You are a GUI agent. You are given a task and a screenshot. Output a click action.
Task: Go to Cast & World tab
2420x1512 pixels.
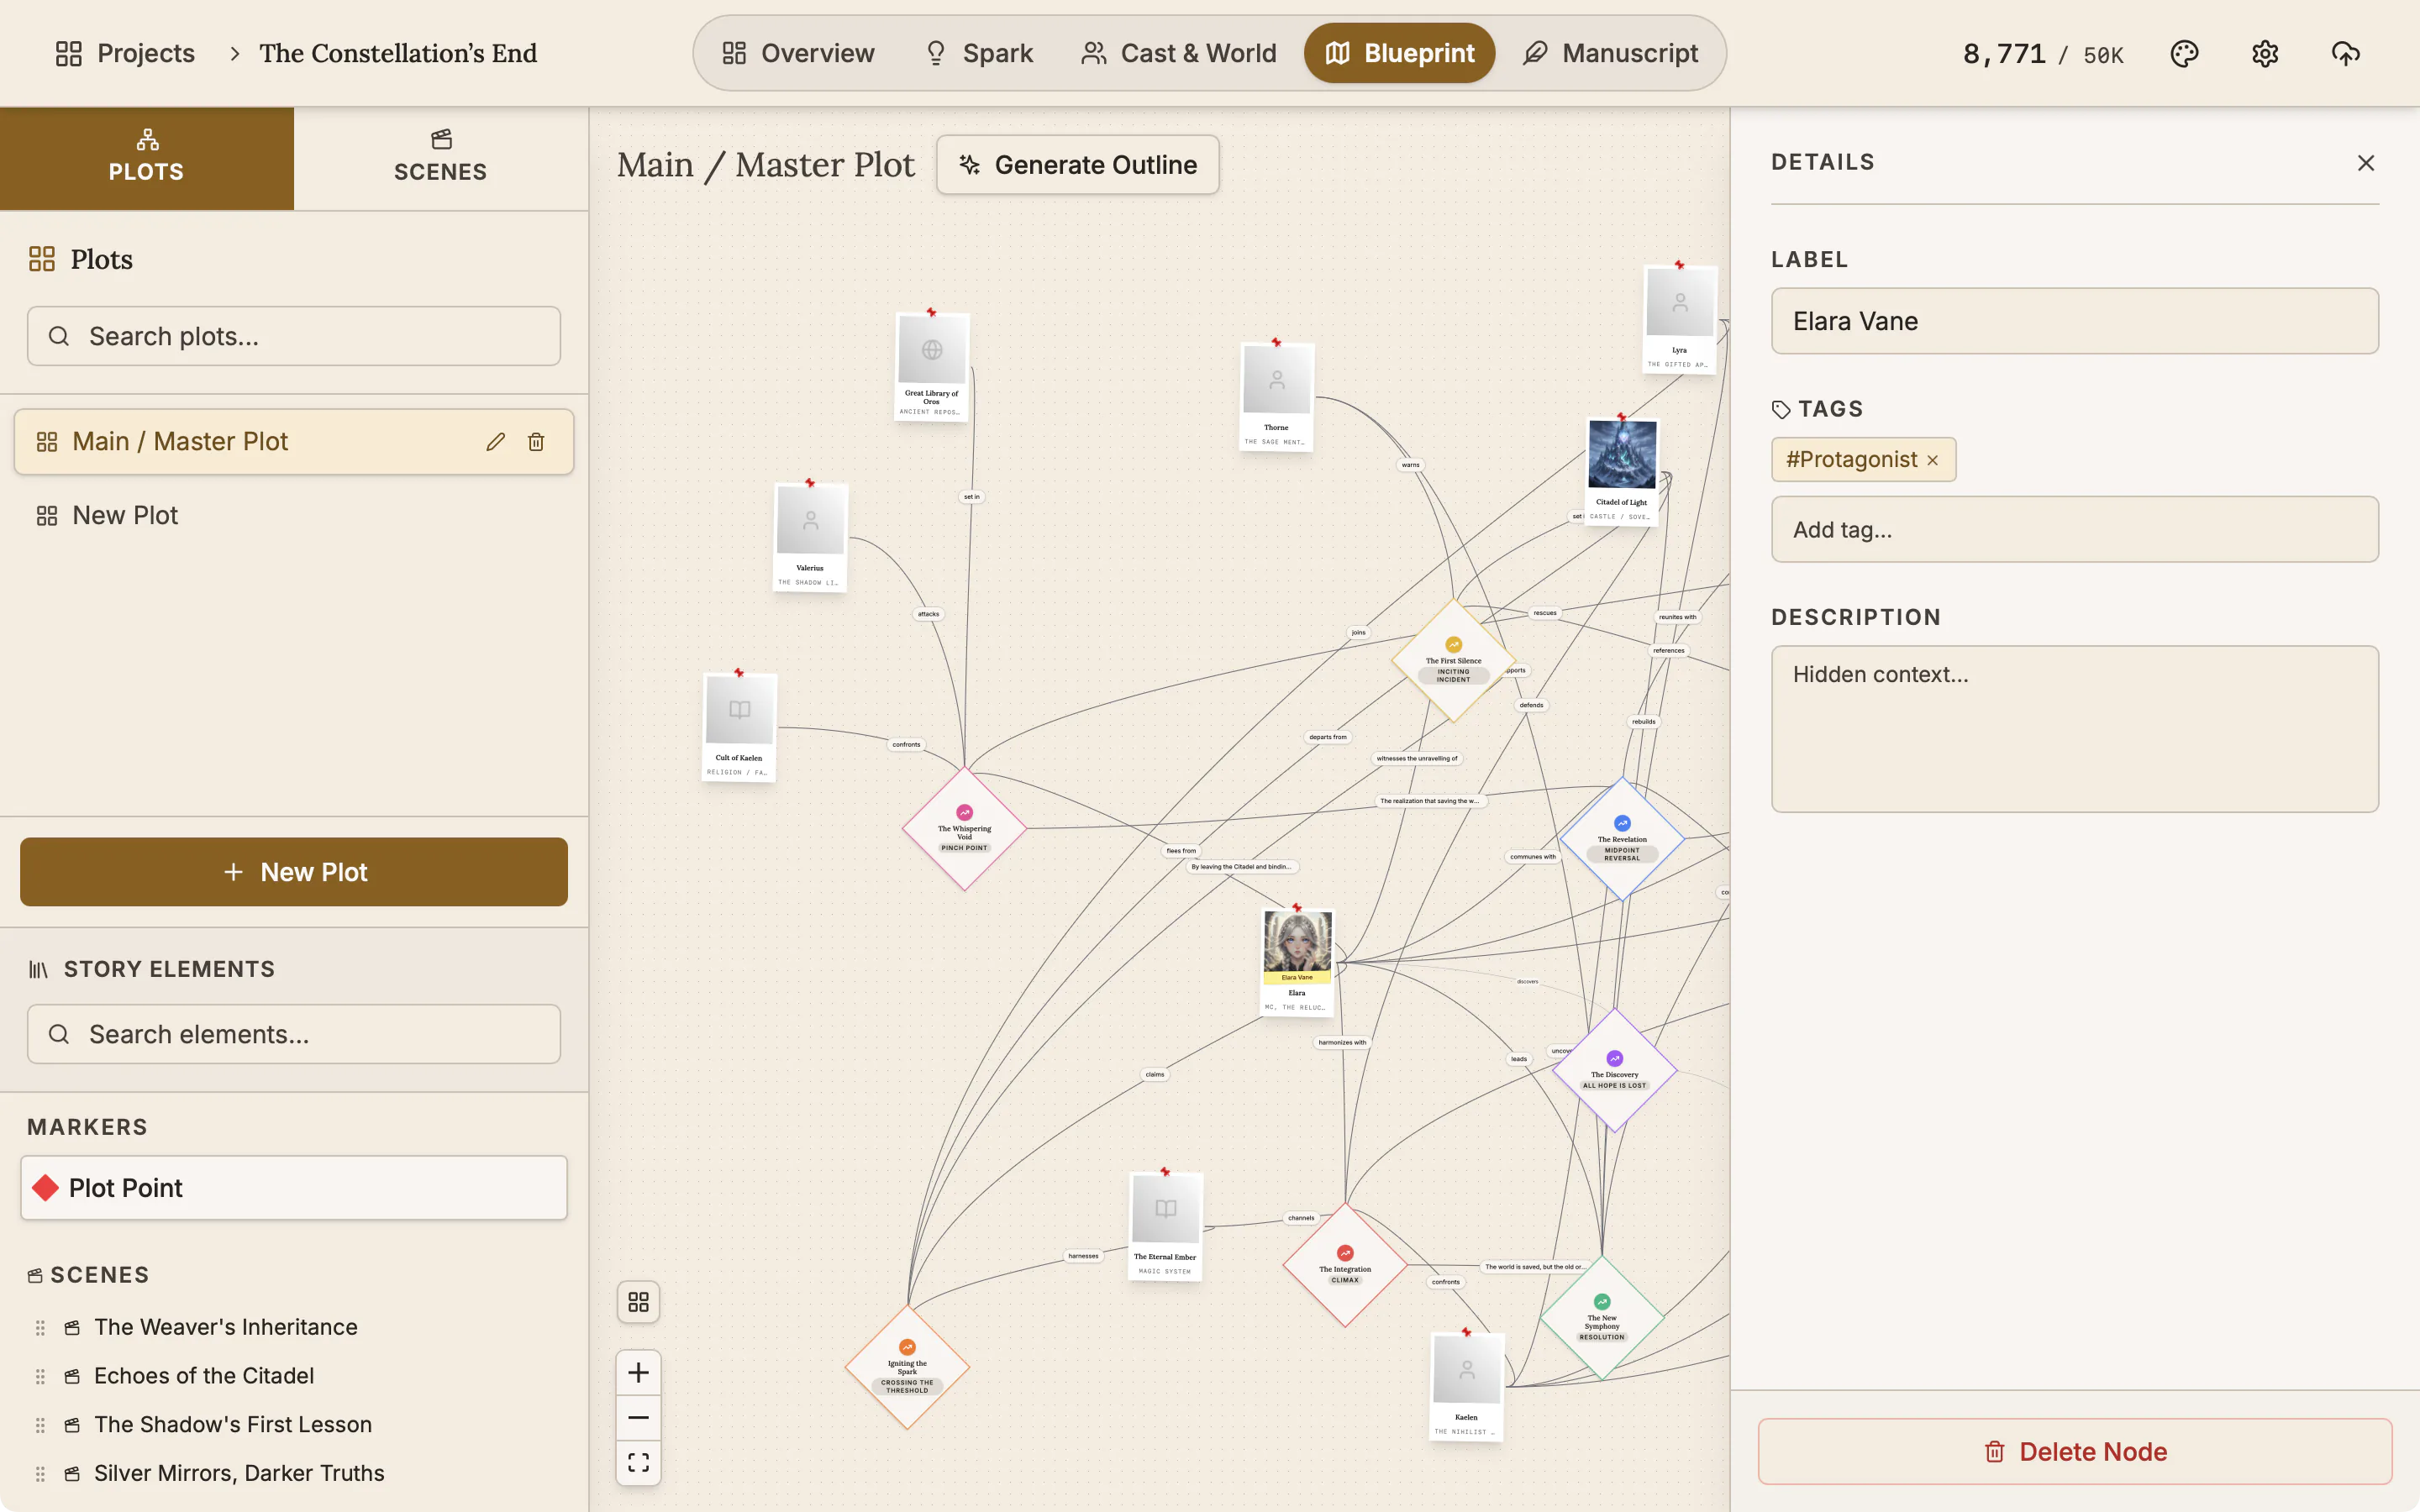tap(1179, 53)
